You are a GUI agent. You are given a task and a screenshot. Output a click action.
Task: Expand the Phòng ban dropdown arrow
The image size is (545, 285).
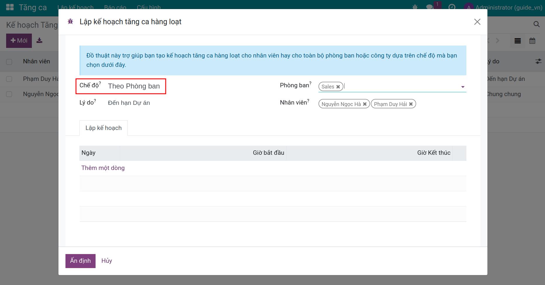click(x=463, y=87)
